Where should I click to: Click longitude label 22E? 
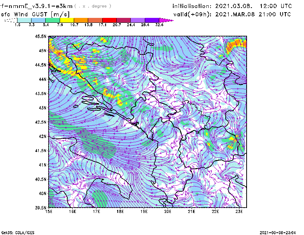coord(215,211)
